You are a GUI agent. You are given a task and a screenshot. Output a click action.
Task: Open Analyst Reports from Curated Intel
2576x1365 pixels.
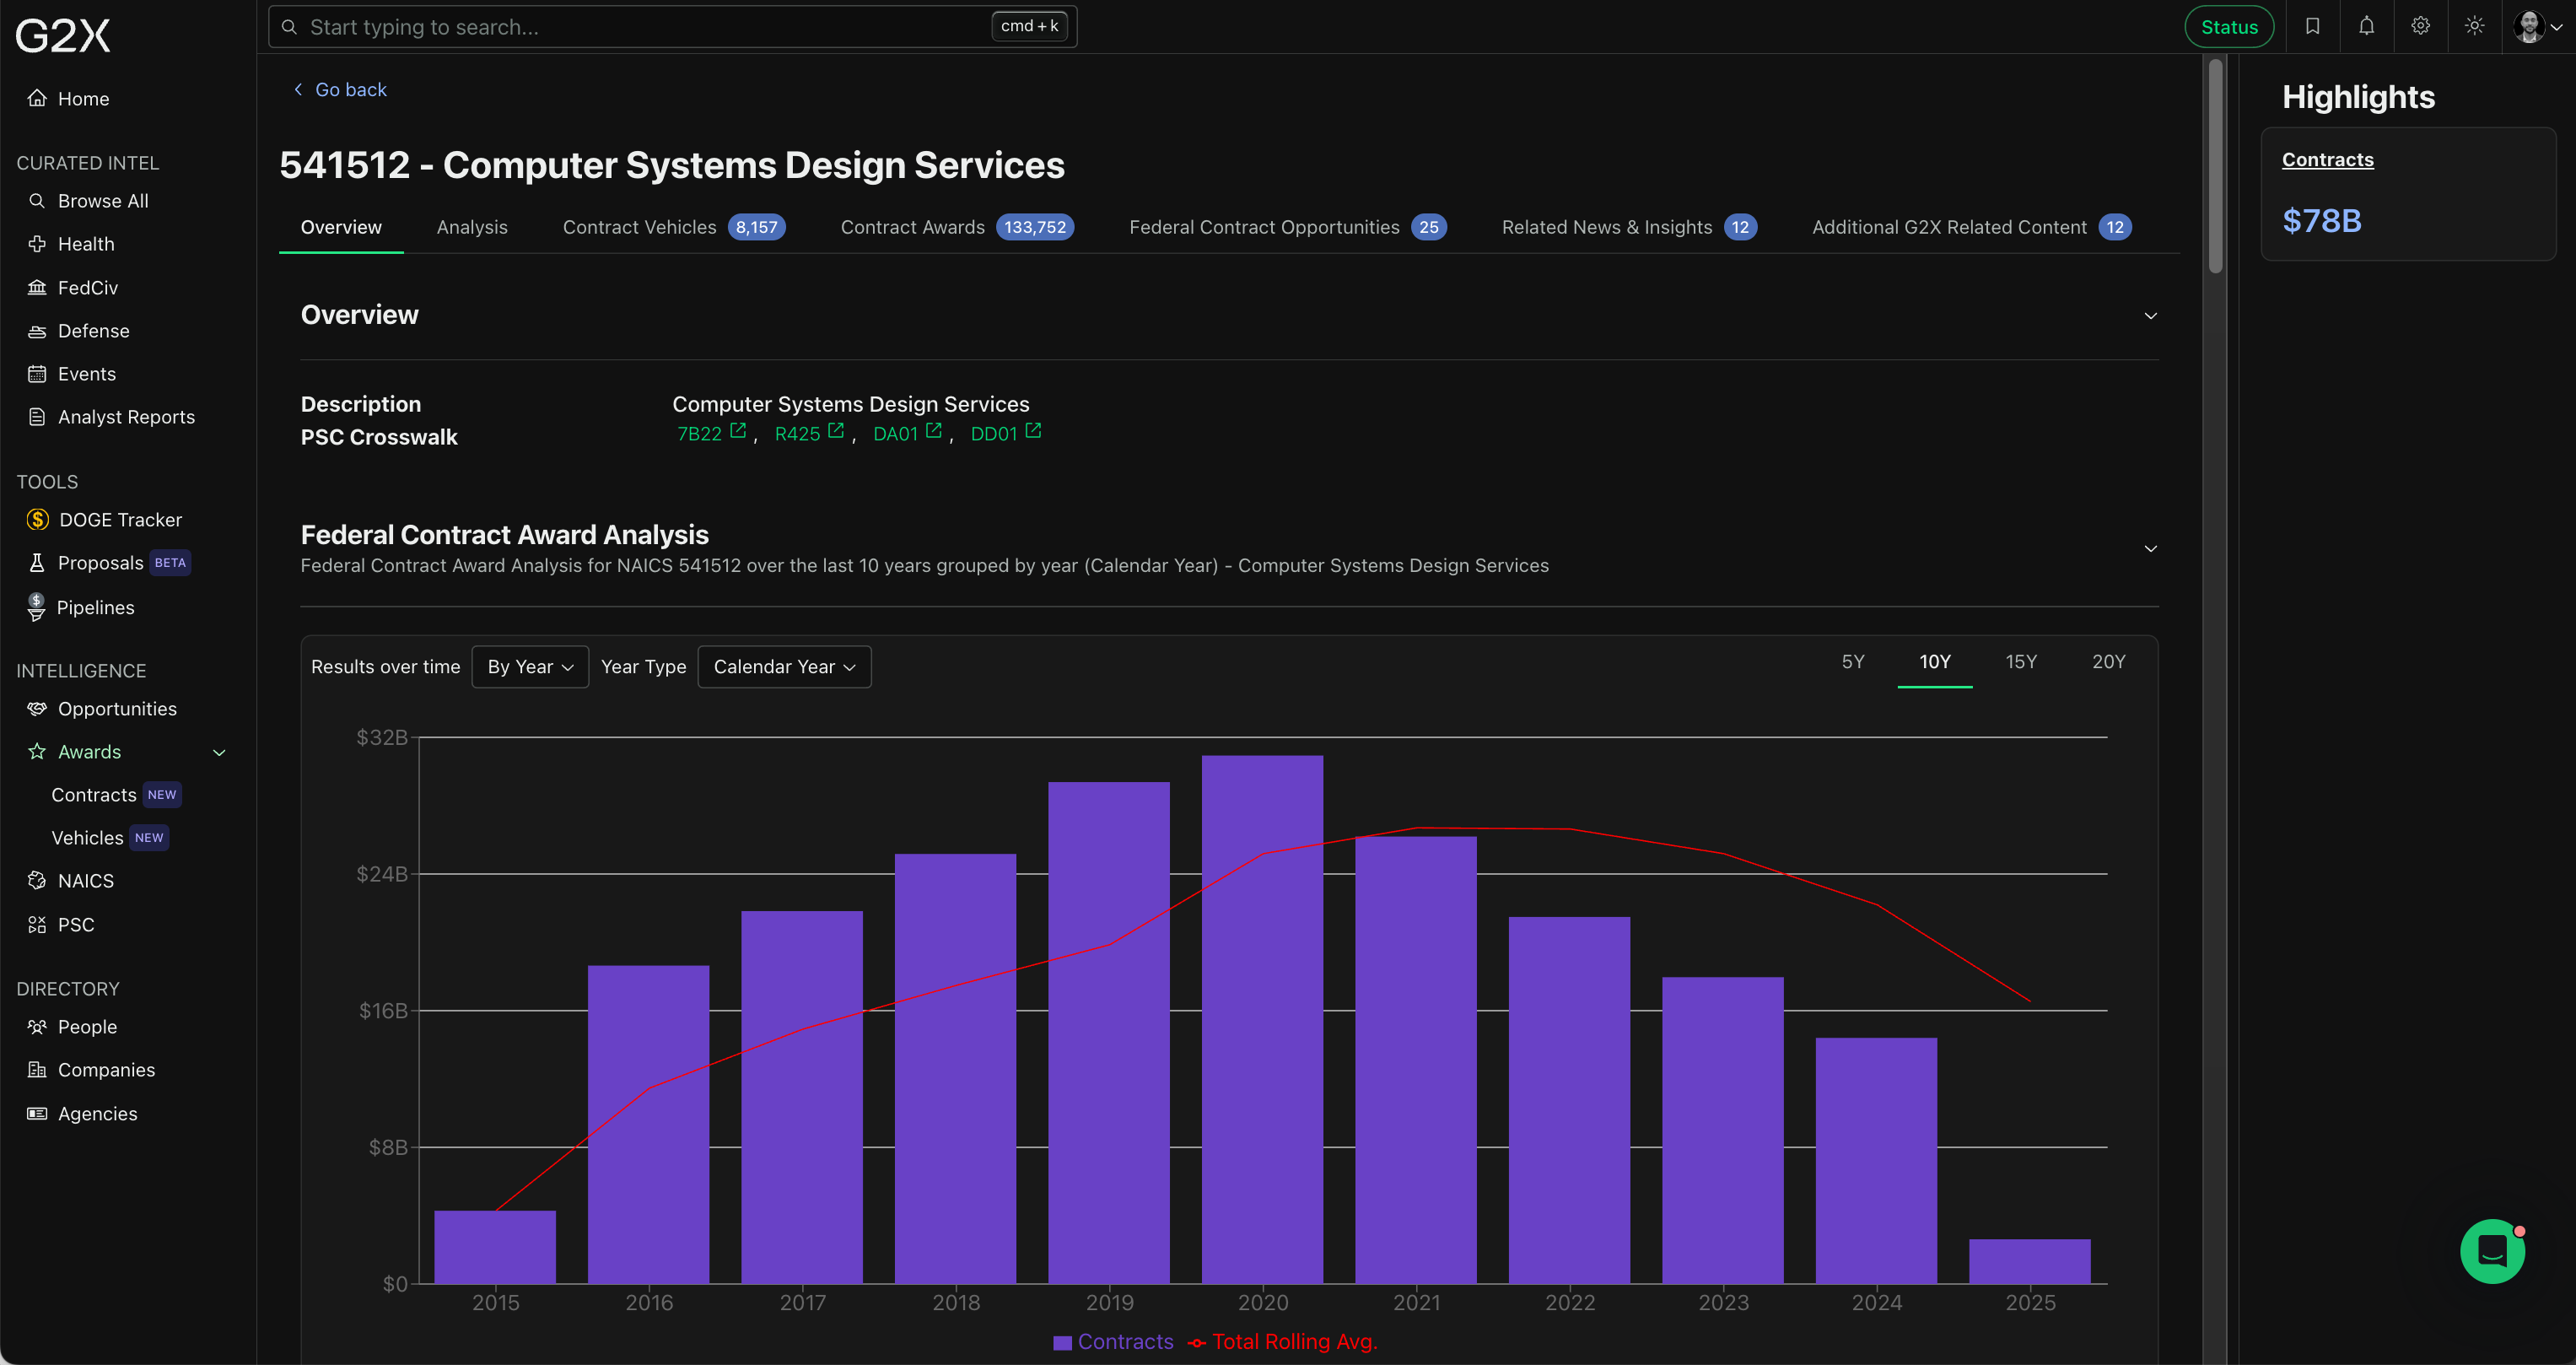[125, 416]
